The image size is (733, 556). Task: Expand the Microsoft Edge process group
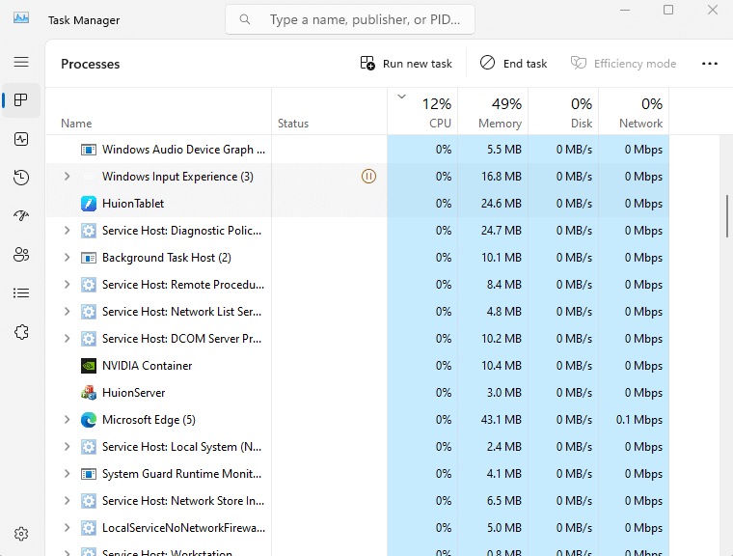click(x=67, y=420)
